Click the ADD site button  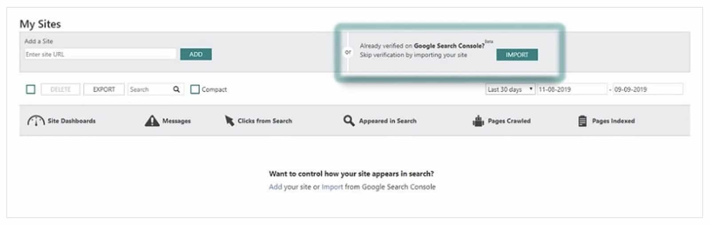[196, 54]
